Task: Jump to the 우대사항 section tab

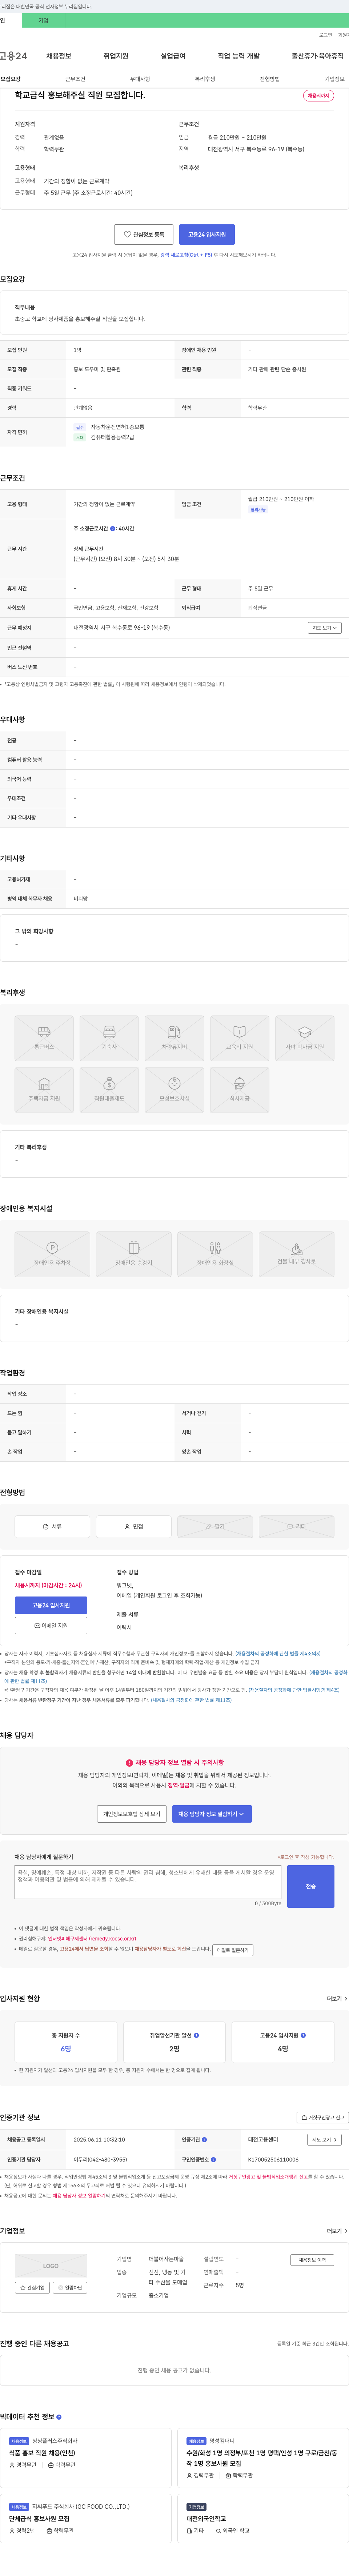Action: tap(140, 79)
